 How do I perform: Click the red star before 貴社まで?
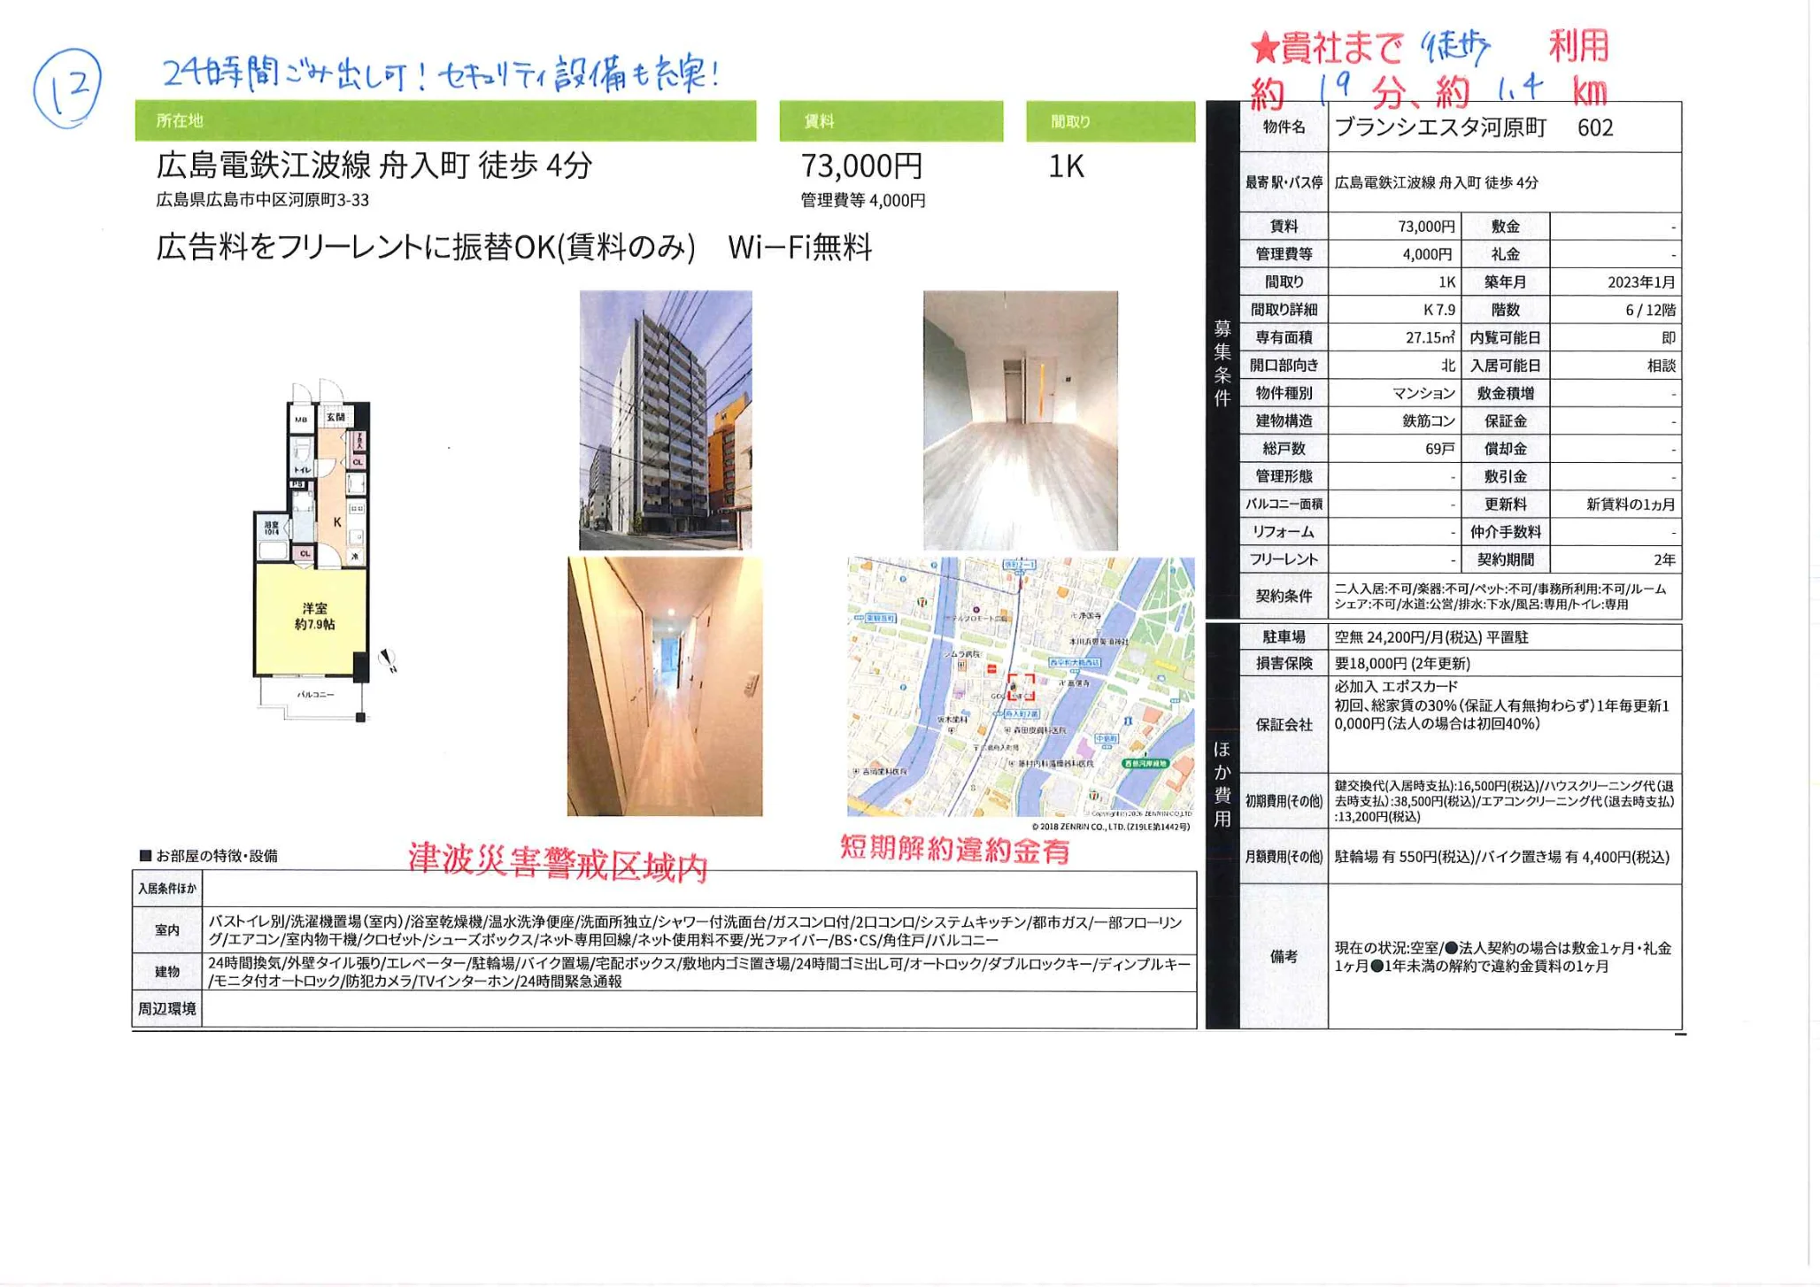(1264, 49)
